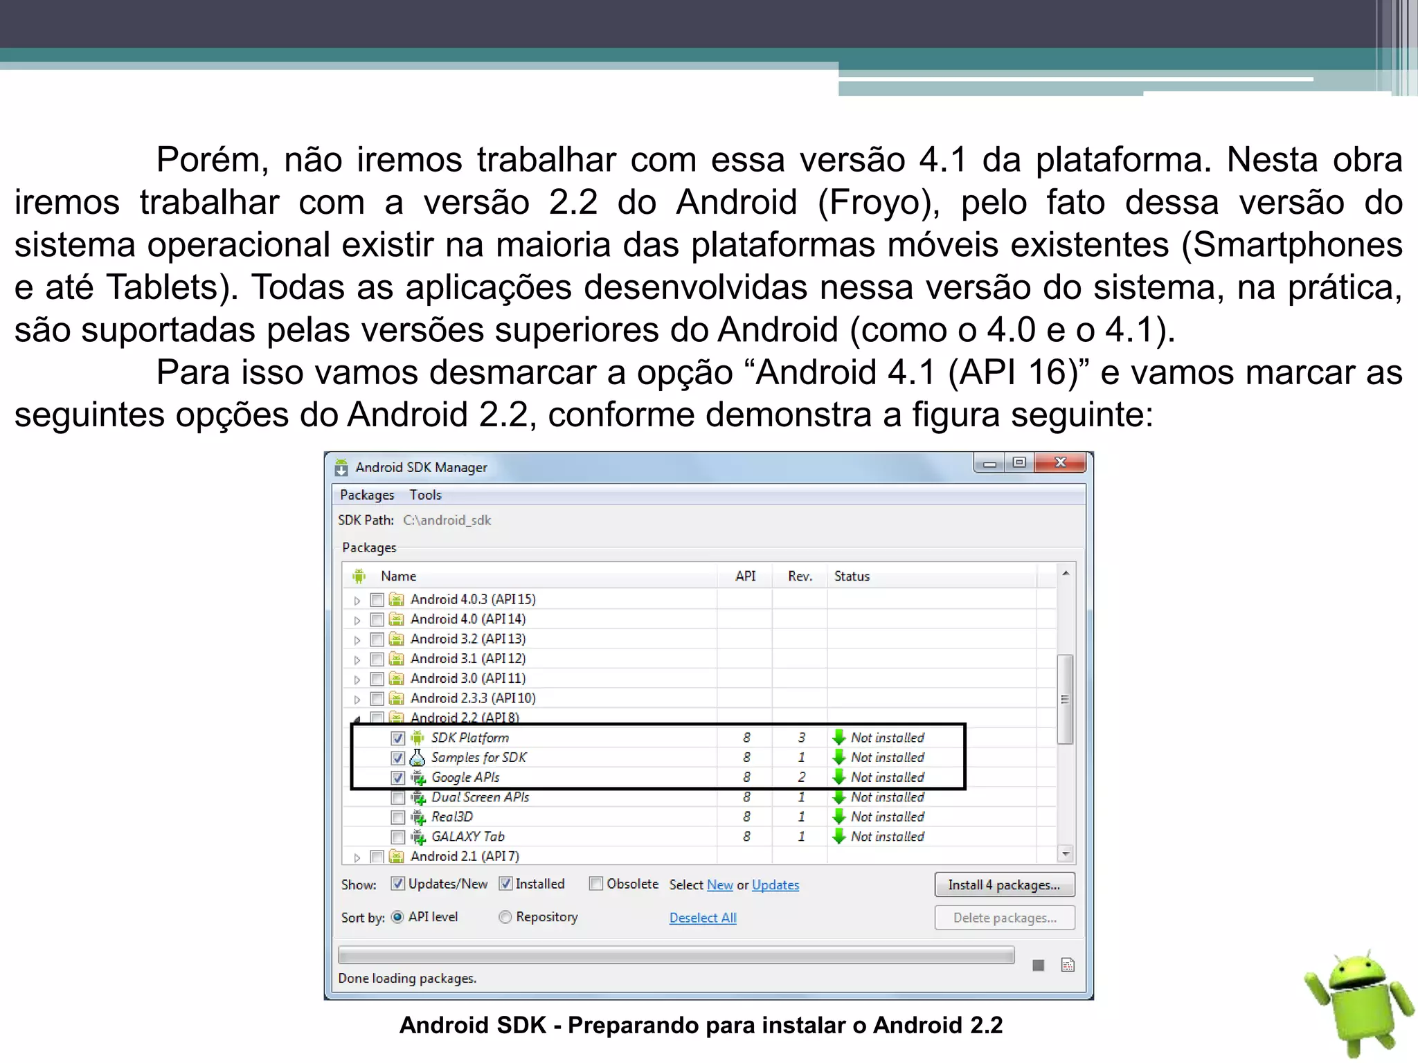Open the SDK Manager log icon
1418x1063 pixels.
(x=1068, y=965)
